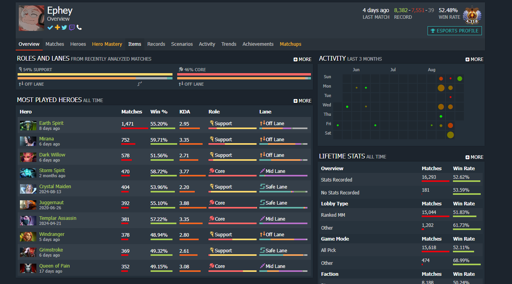
Task: Switch to the Matches tab
Action: pos(55,44)
